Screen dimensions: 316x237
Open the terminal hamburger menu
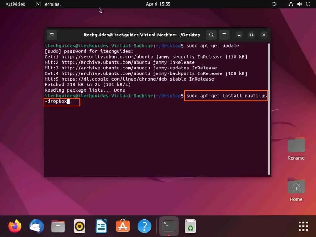[224, 35]
